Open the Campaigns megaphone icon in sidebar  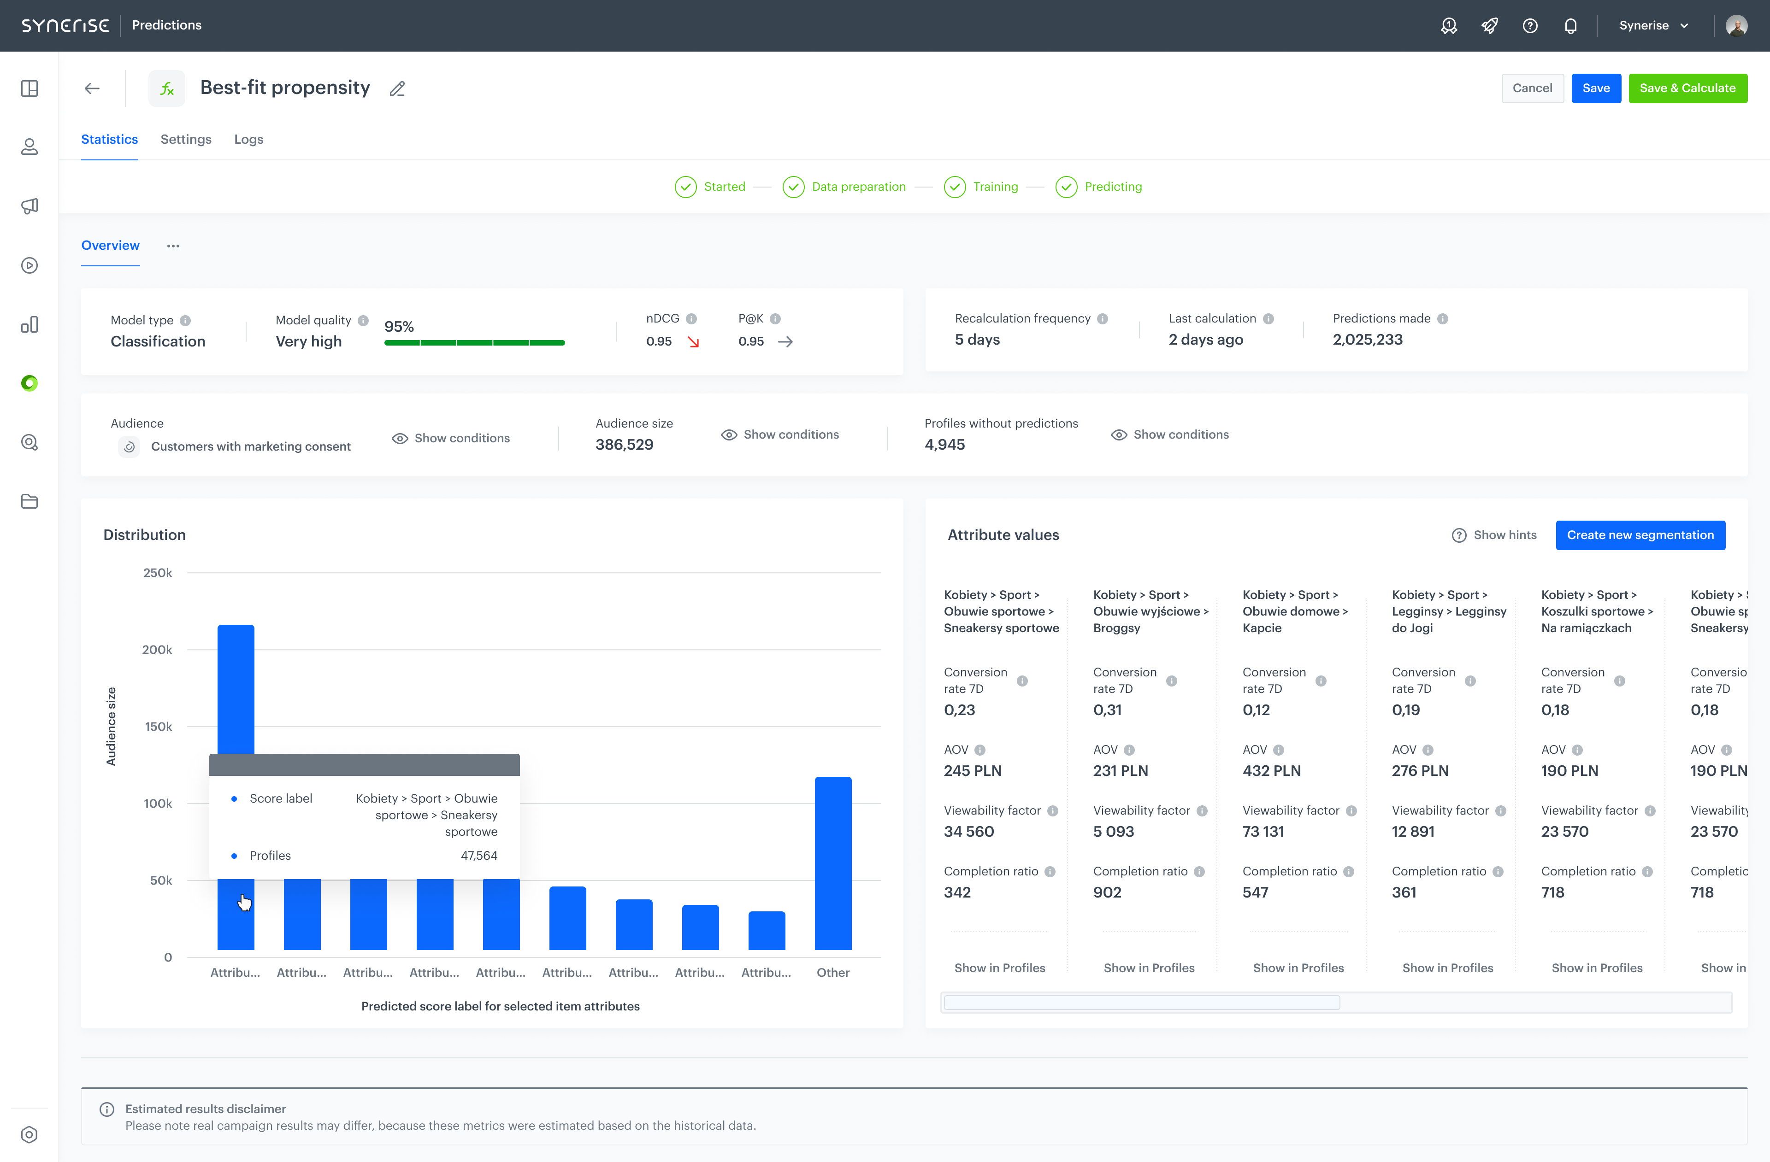coord(30,206)
